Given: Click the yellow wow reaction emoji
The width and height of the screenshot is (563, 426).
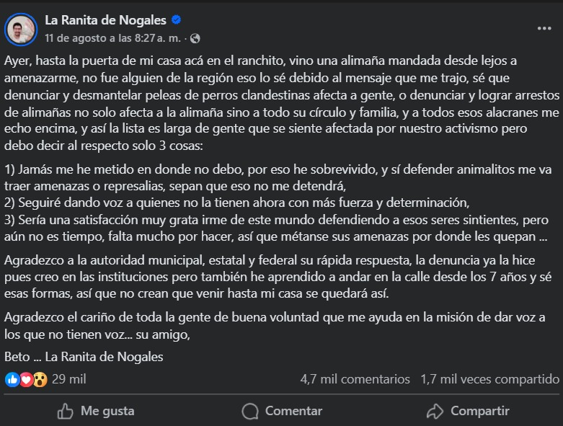Looking at the screenshot, I should pyautogui.click(x=40, y=379).
